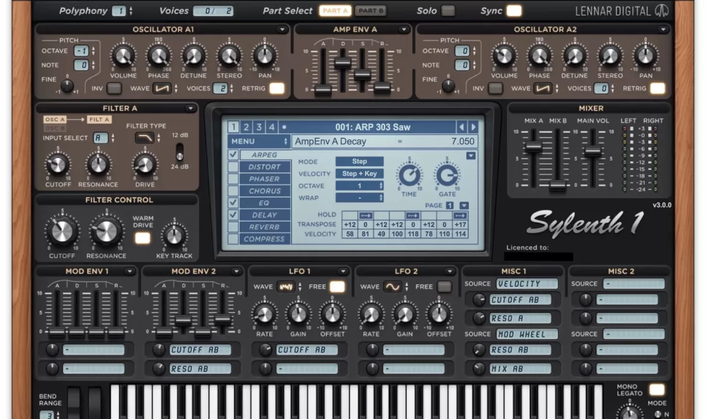Click the Oscillator A1 Phase knob
The width and height of the screenshot is (706, 419).
159,56
